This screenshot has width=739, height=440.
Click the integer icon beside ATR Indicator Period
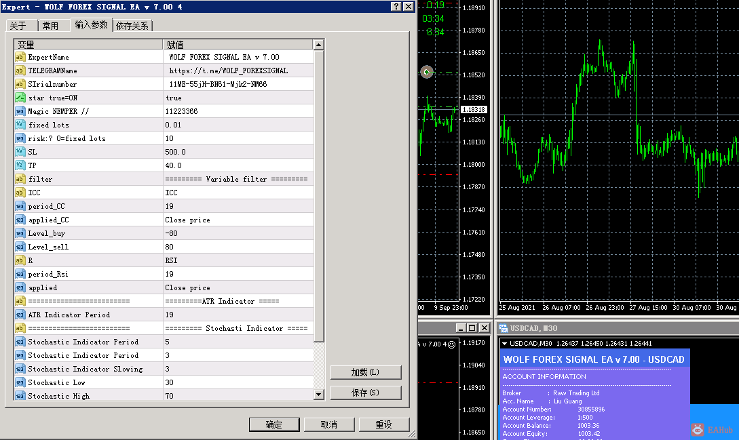(x=20, y=315)
